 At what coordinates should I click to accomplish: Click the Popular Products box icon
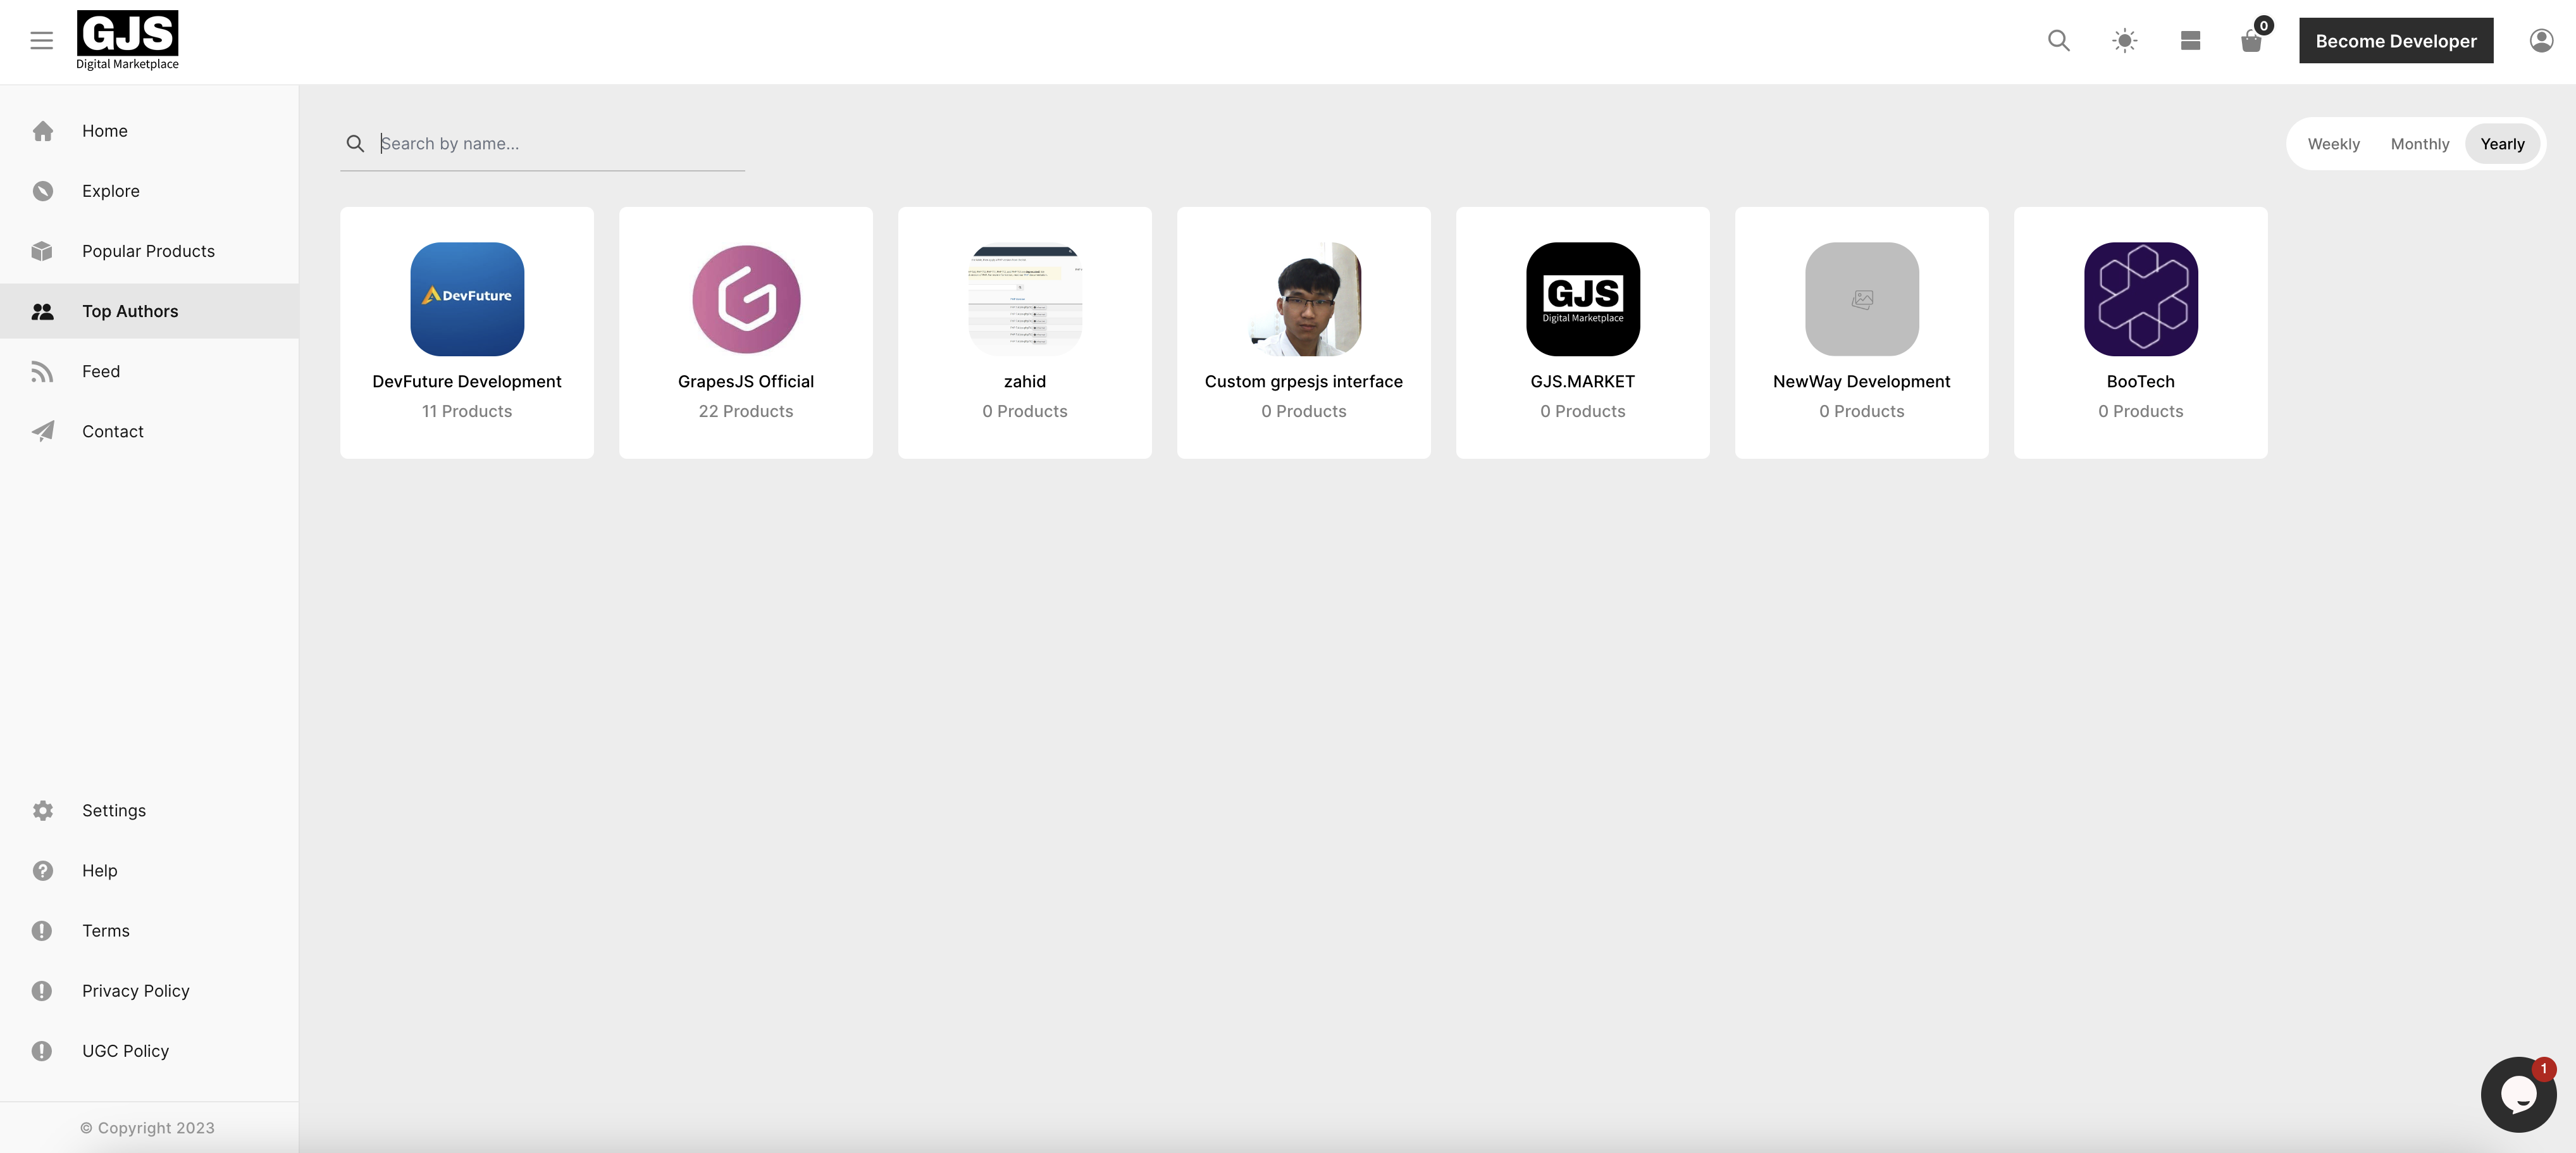tap(42, 251)
